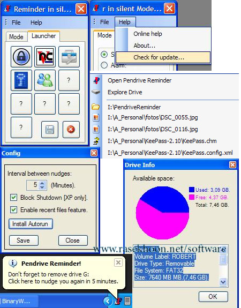Click the drive info list scrollbar thumb

click(x=223, y=260)
